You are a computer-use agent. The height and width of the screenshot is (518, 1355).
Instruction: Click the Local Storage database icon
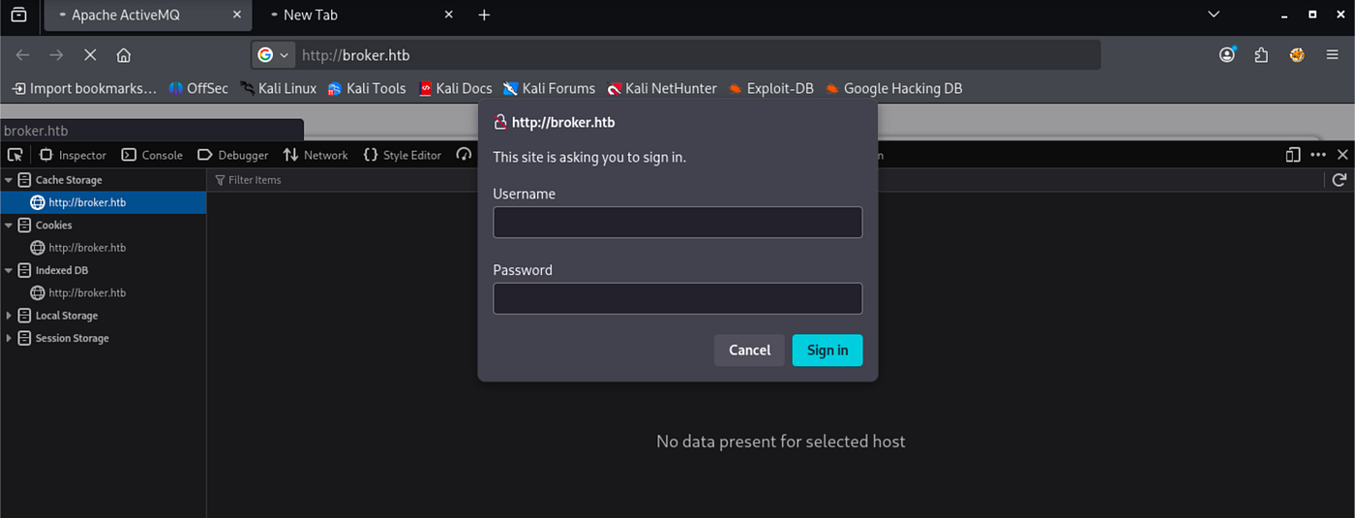[24, 316]
